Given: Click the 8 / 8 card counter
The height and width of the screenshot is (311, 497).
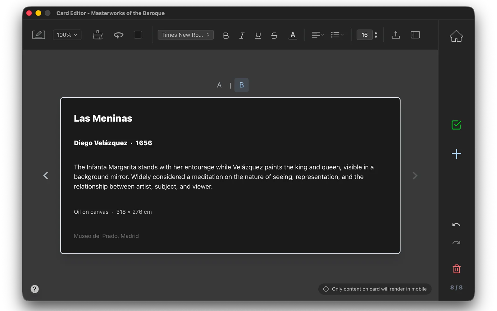Looking at the screenshot, I should tap(456, 288).
